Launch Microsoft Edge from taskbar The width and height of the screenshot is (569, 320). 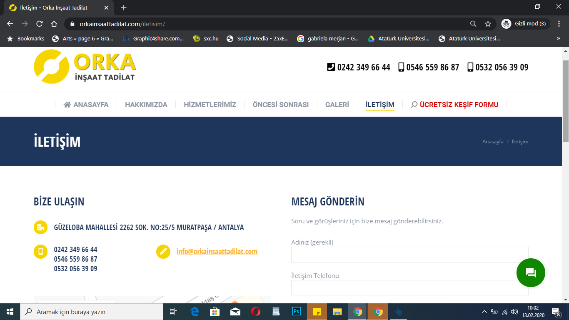(x=195, y=312)
